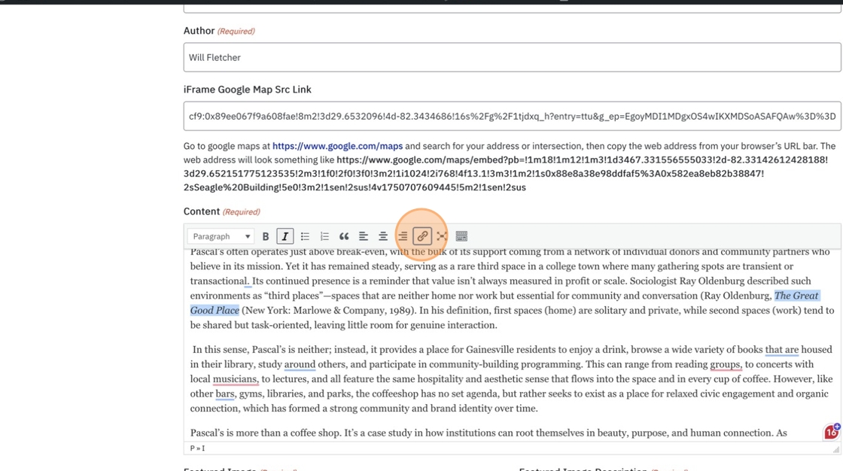The image size is (843, 471).
Task: Click the editor resize handle at bottom-right corner
Action: coord(836,449)
